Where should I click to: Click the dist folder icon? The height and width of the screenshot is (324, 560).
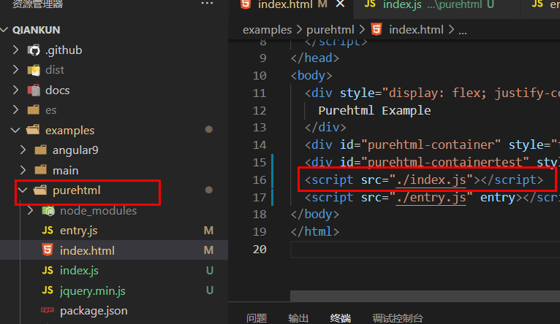[34, 70]
